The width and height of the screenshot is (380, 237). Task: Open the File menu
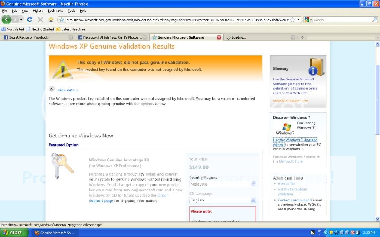[4, 11]
